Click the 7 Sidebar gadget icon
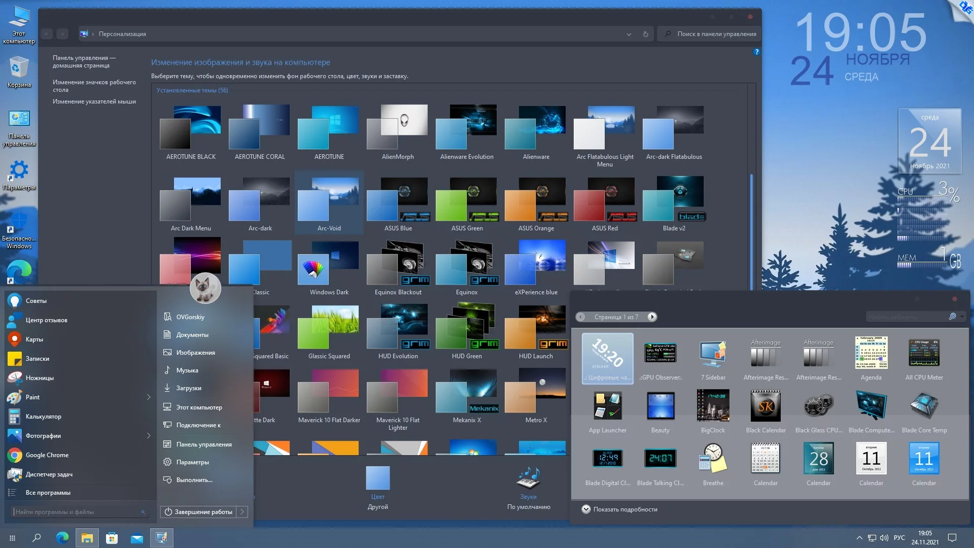Image resolution: width=974 pixels, height=548 pixels. (x=713, y=353)
